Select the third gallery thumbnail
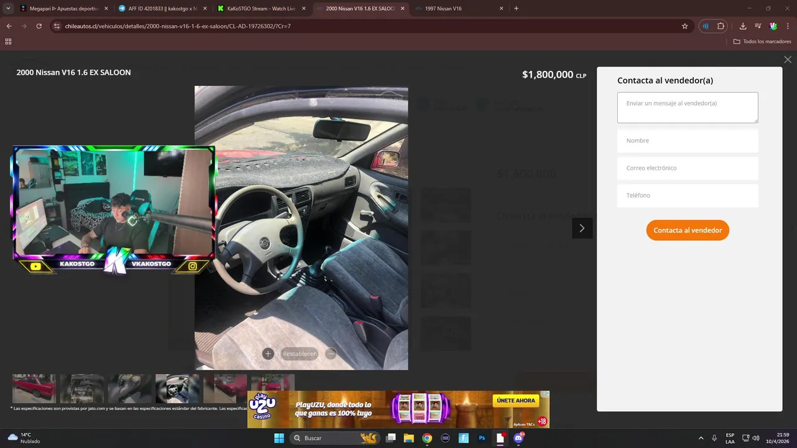Viewport: 797px width, 448px height. tap(130, 388)
